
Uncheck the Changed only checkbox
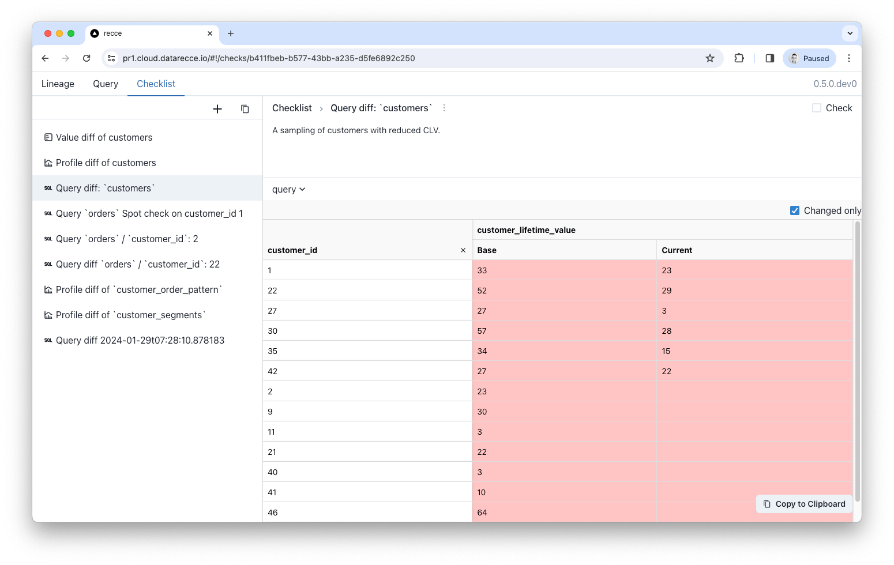pyautogui.click(x=795, y=211)
